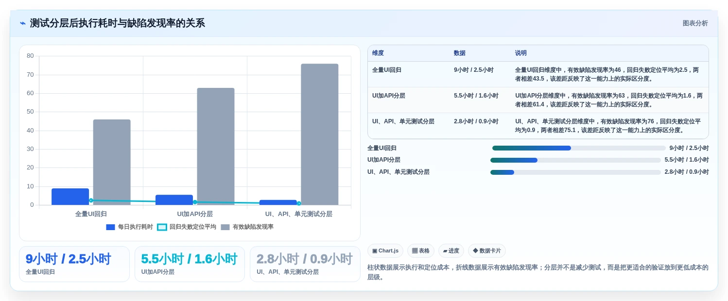Click the title 测试分层后执行耗时与缺陷发现率的关系

tap(118, 23)
